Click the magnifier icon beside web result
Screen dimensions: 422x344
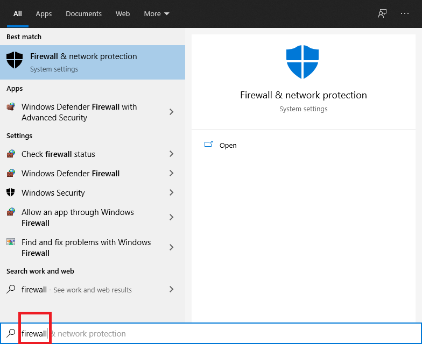11,289
